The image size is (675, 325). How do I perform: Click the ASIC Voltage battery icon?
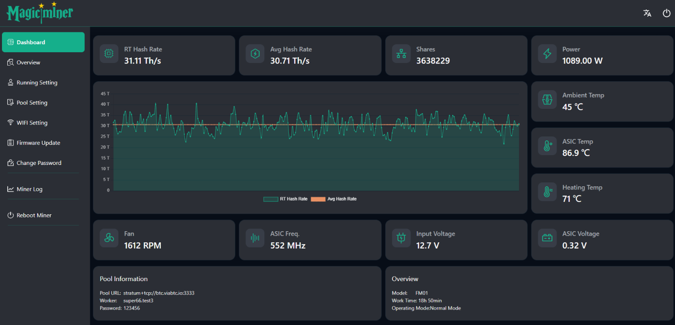point(547,238)
